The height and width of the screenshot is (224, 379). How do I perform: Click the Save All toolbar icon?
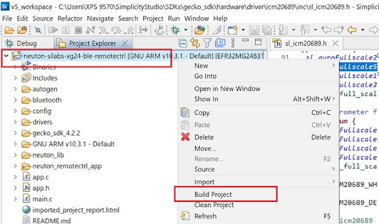pyautogui.click(x=267, y=30)
